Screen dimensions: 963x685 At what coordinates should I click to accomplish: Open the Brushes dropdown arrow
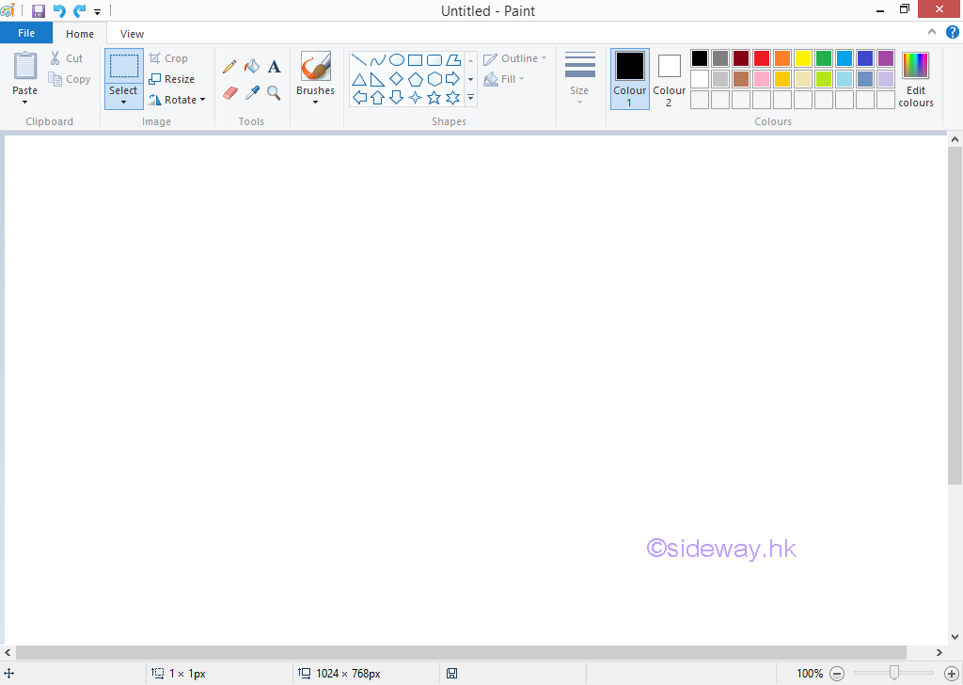pyautogui.click(x=315, y=103)
